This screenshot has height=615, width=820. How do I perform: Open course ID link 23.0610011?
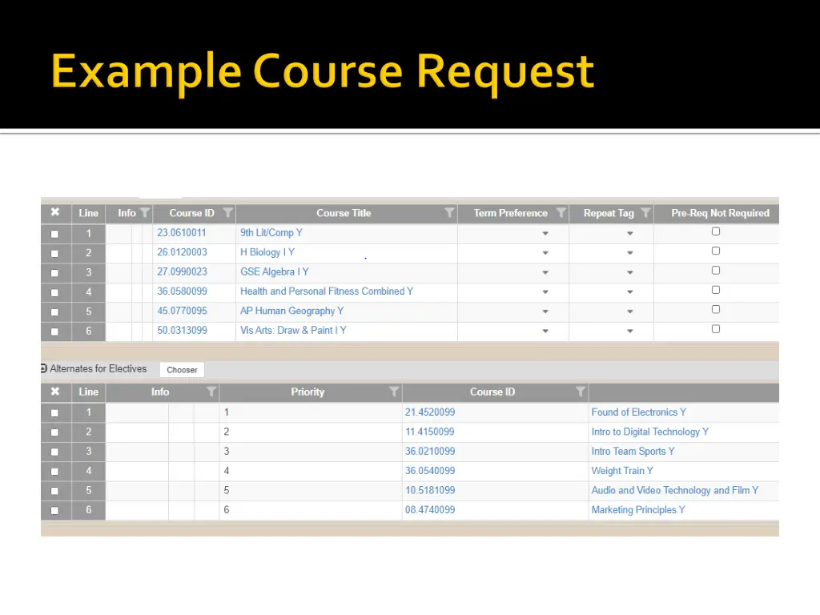182,233
